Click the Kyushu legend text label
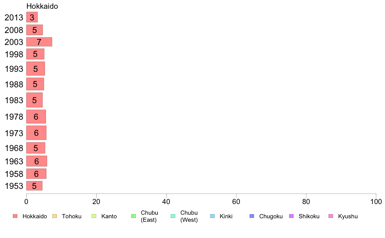This screenshot has height=238, width=385. tap(348, 216)
